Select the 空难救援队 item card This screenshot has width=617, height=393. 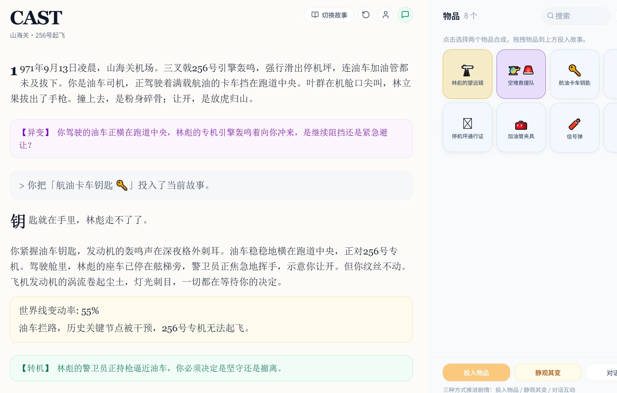[521, 74]
